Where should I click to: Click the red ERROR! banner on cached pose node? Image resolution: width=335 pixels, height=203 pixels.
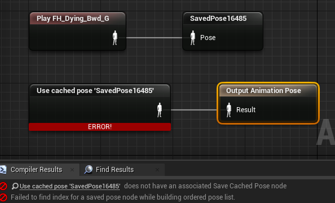100,127
